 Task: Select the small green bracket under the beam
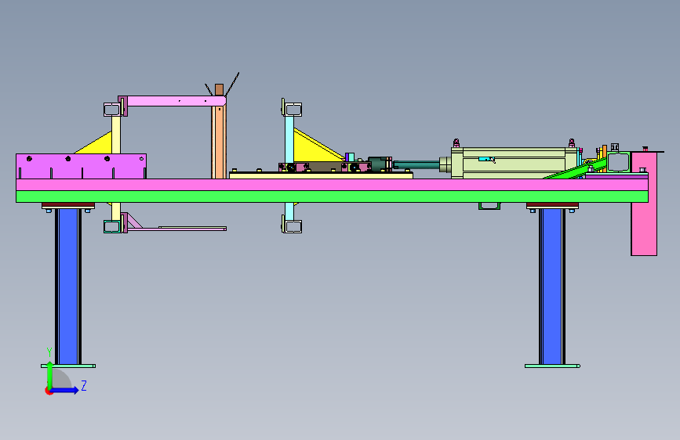(x=489, y=206)
